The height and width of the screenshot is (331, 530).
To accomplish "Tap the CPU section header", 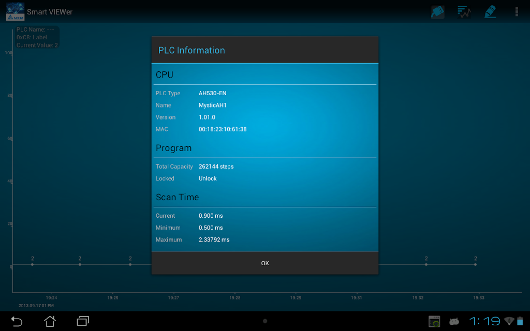I will (x=164, y=74).
